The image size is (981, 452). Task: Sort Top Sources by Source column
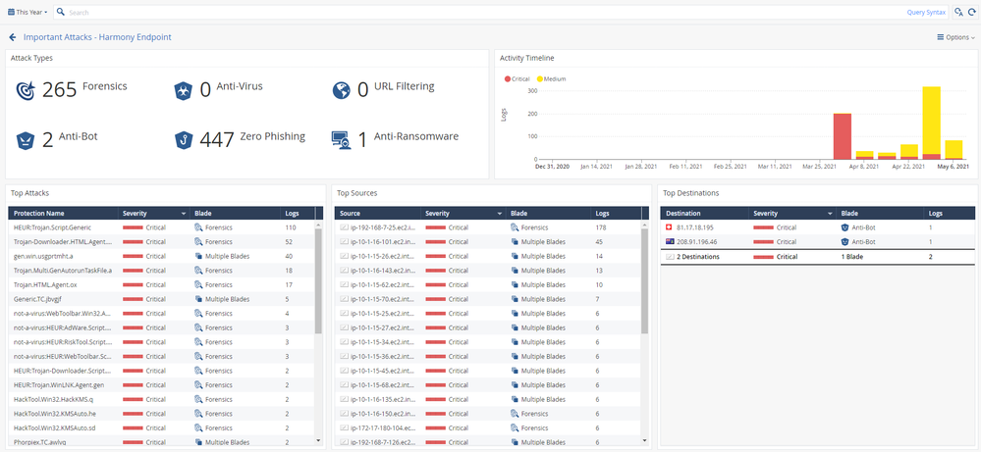pos(377,214)
